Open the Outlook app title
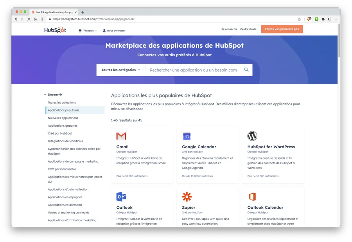352x242 pixels. click(x=124, y=208)
